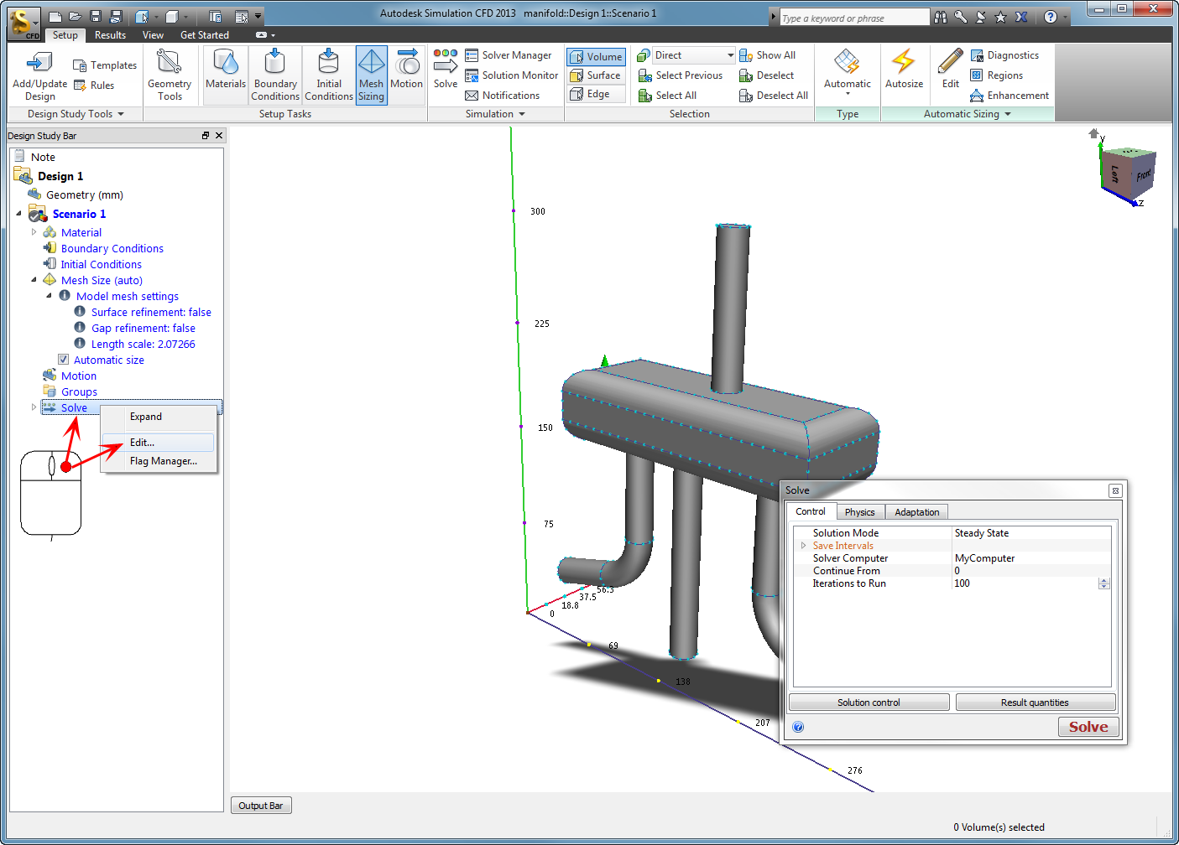Viewport: 1179px width, 845px height.
Task: Open Solver Manager
Action: pos(509,55)
